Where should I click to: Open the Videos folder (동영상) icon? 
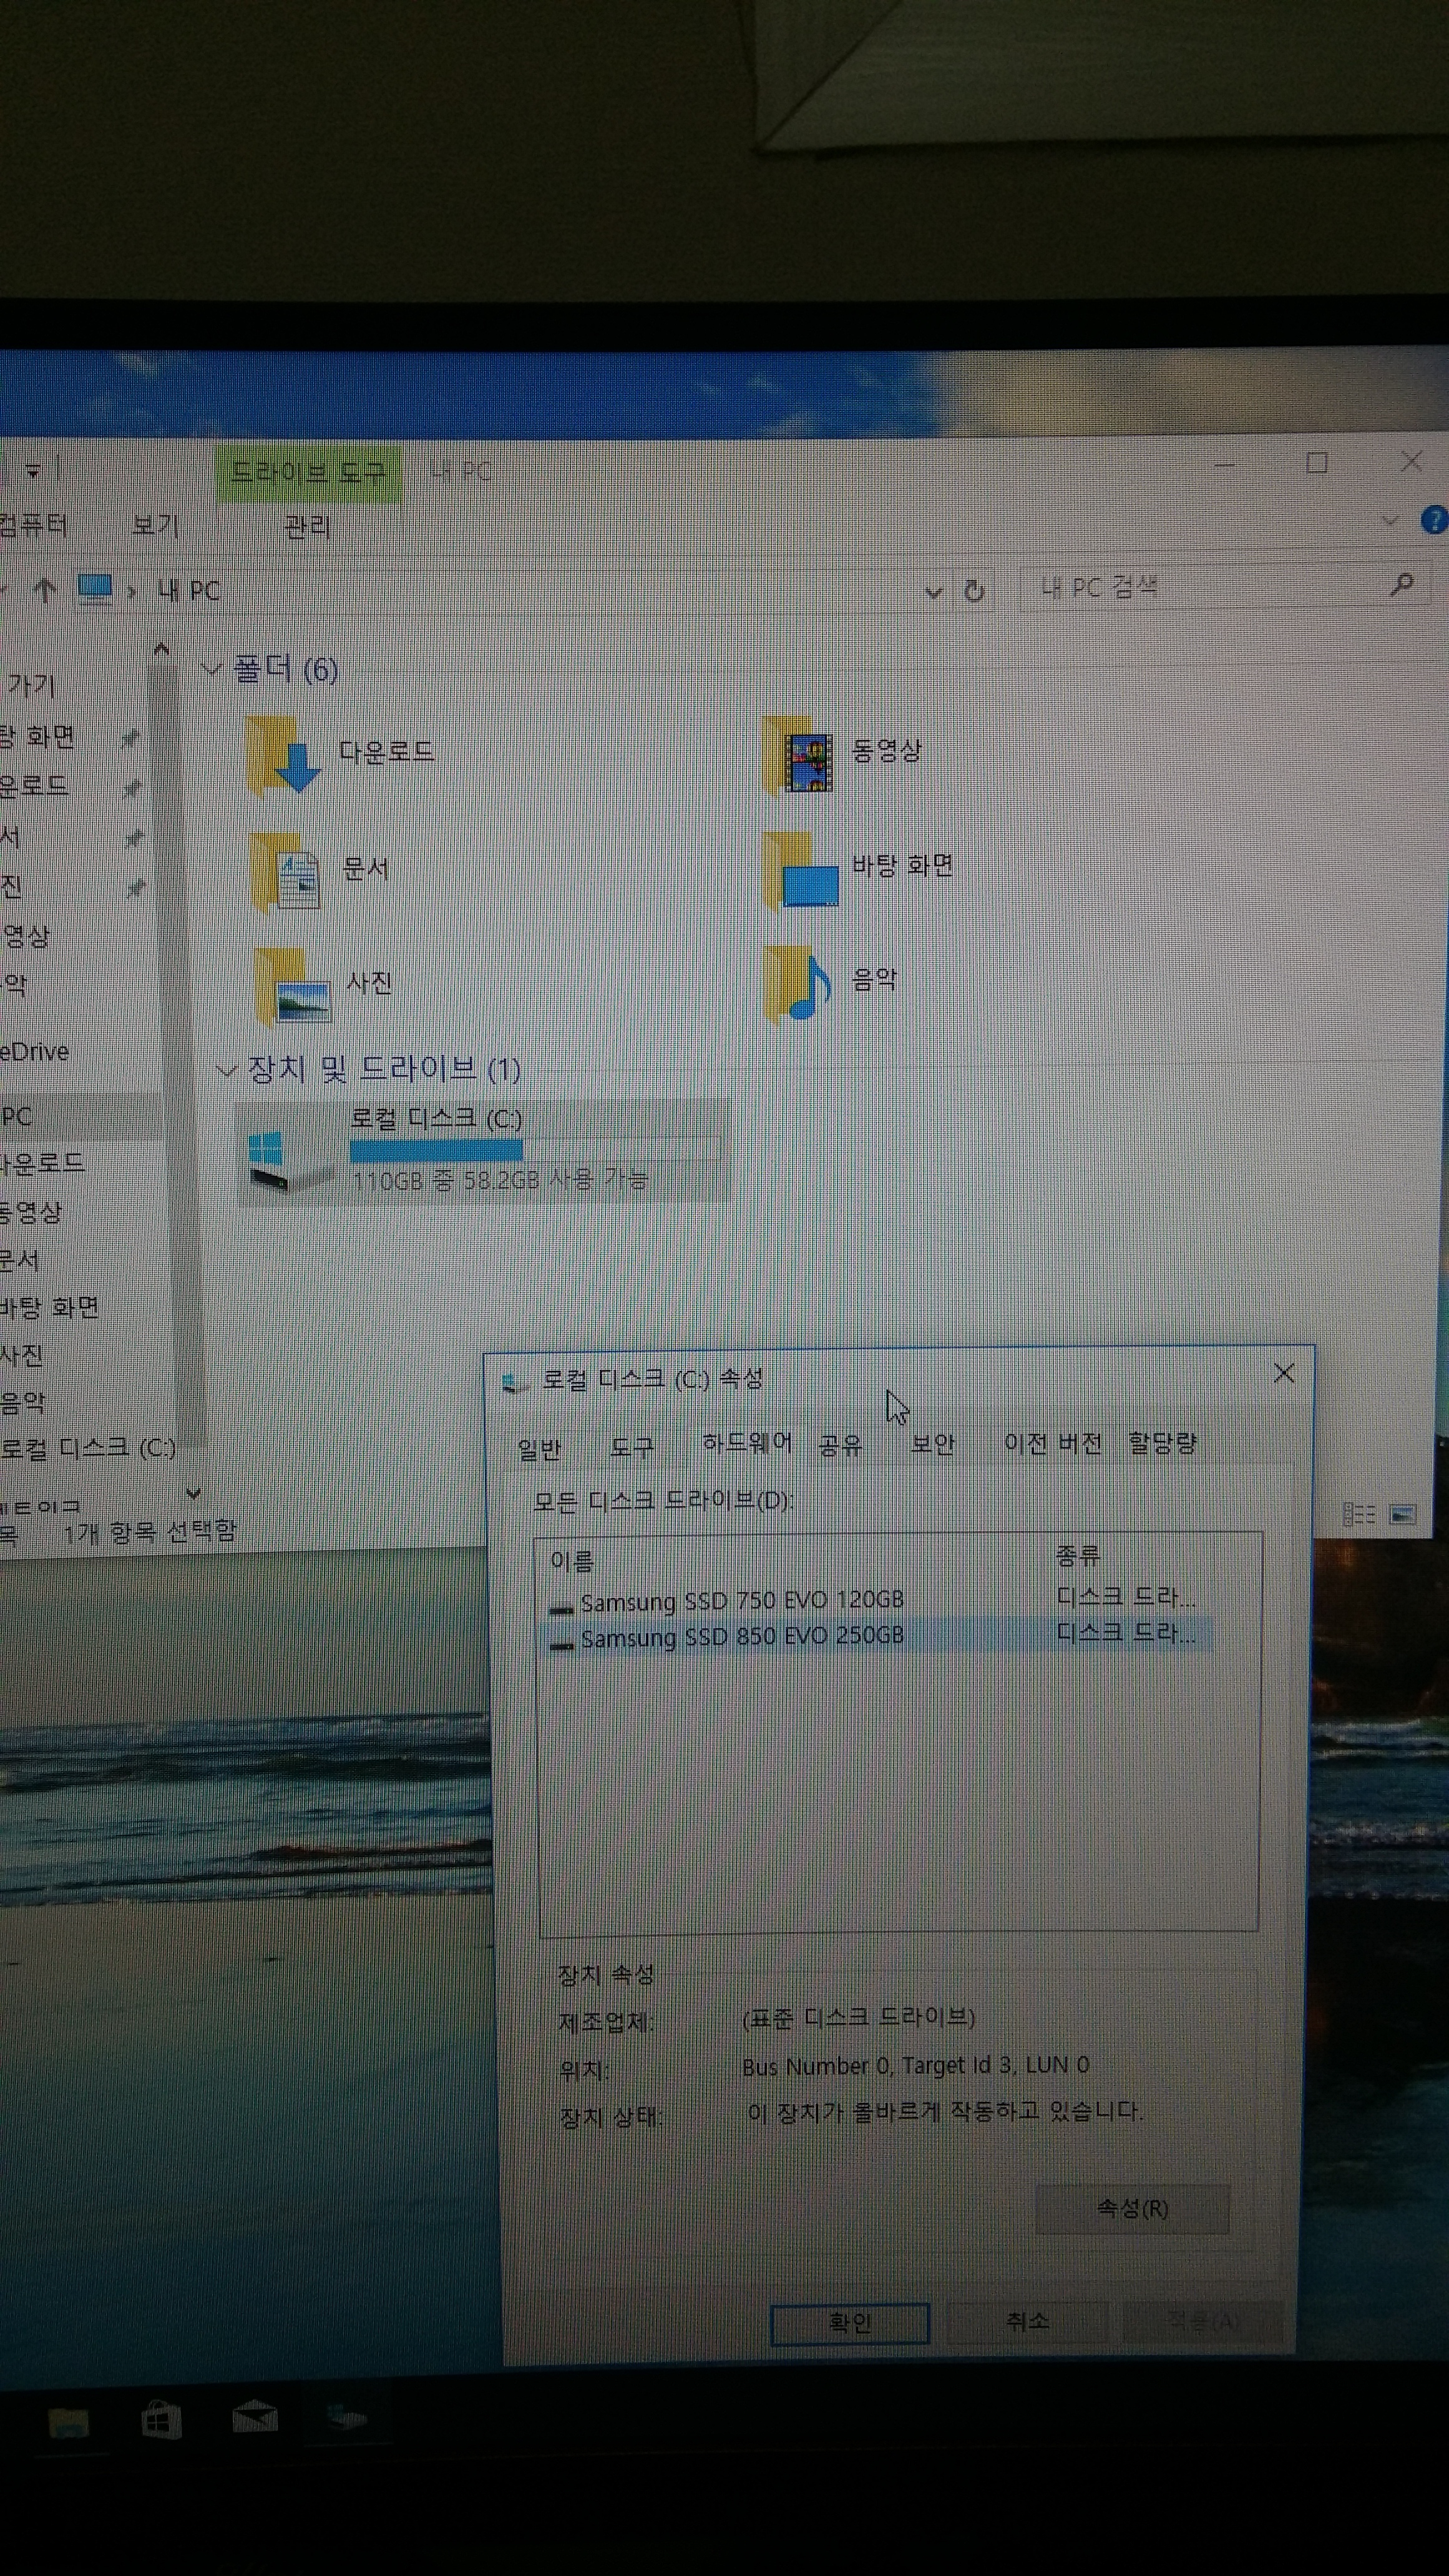pyautogui.click(x=798, y=755)
